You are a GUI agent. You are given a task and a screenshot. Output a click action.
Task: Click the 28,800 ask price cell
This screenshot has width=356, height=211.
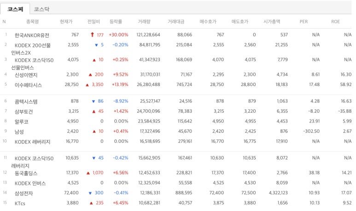click(248, 85)
